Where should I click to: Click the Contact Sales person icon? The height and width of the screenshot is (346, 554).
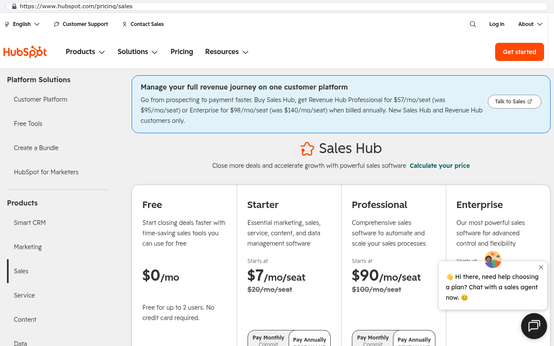point(125,24)
